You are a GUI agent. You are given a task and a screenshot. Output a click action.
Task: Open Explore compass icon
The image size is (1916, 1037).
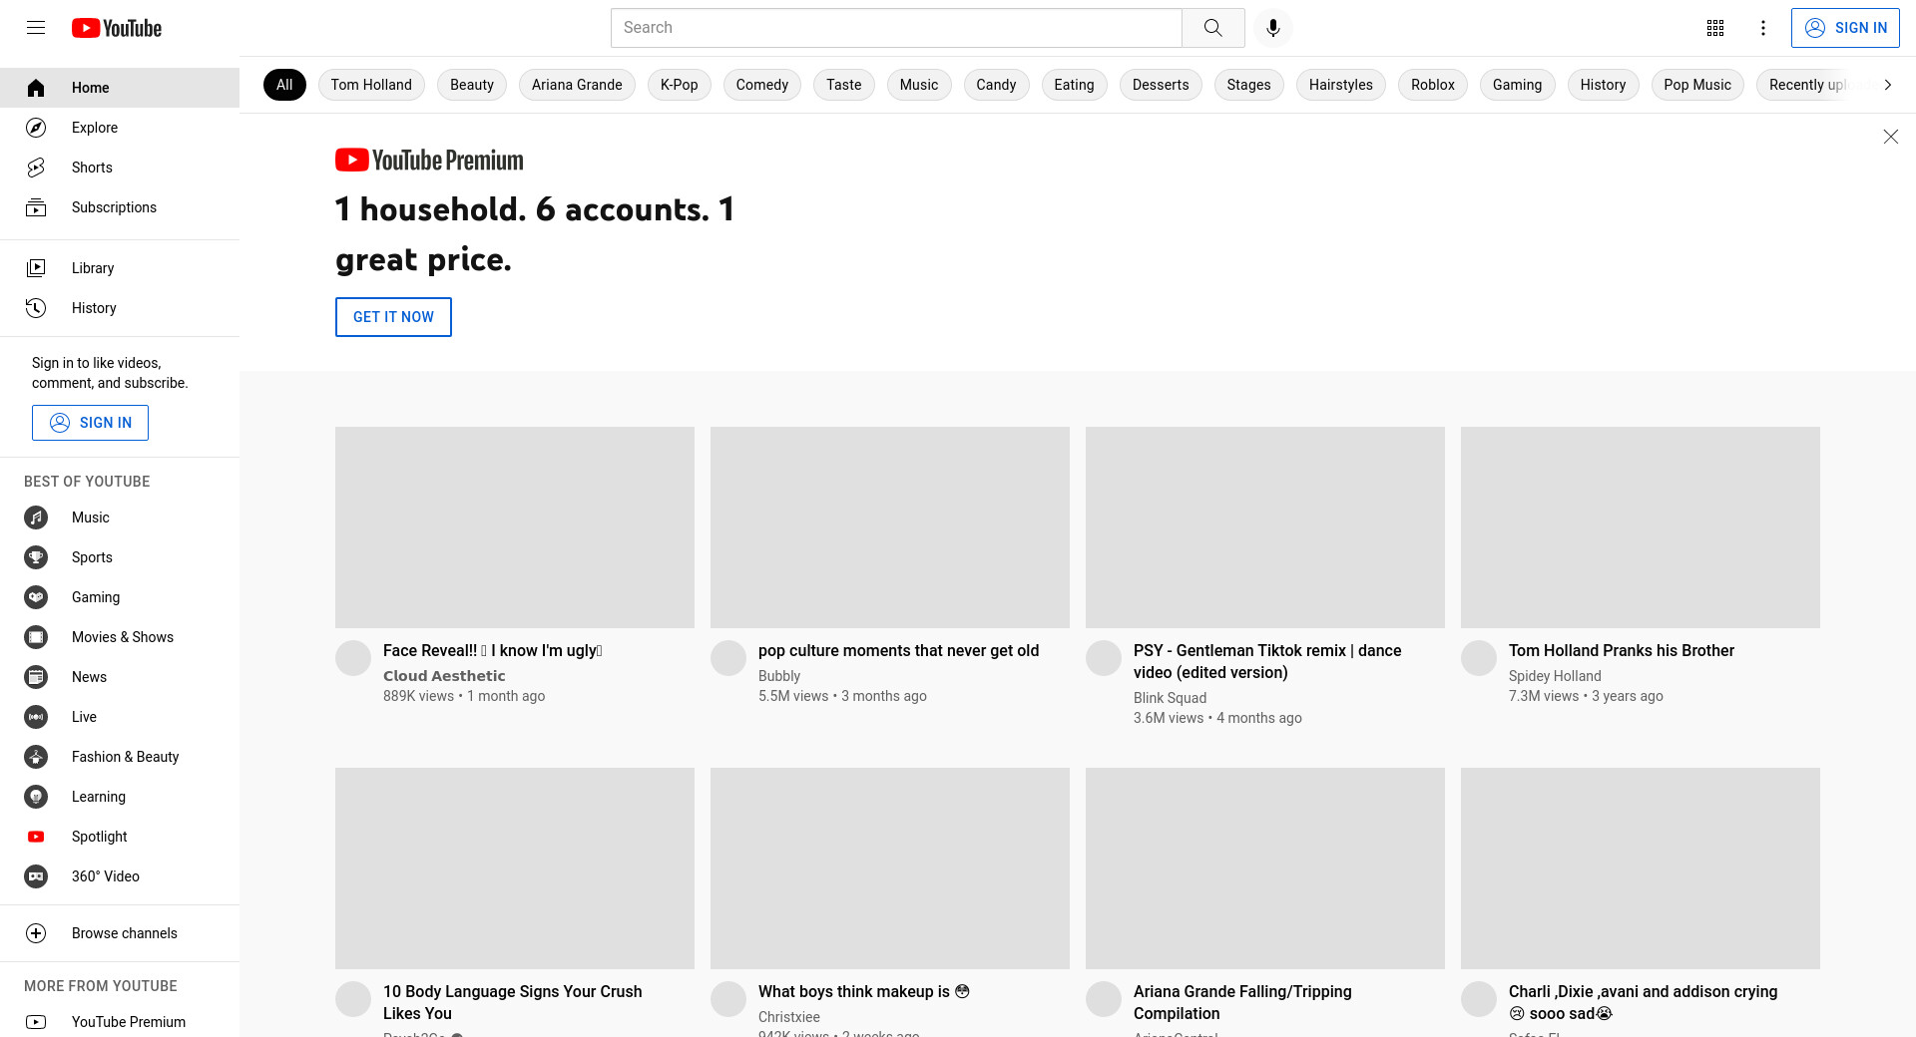point(36,128)
